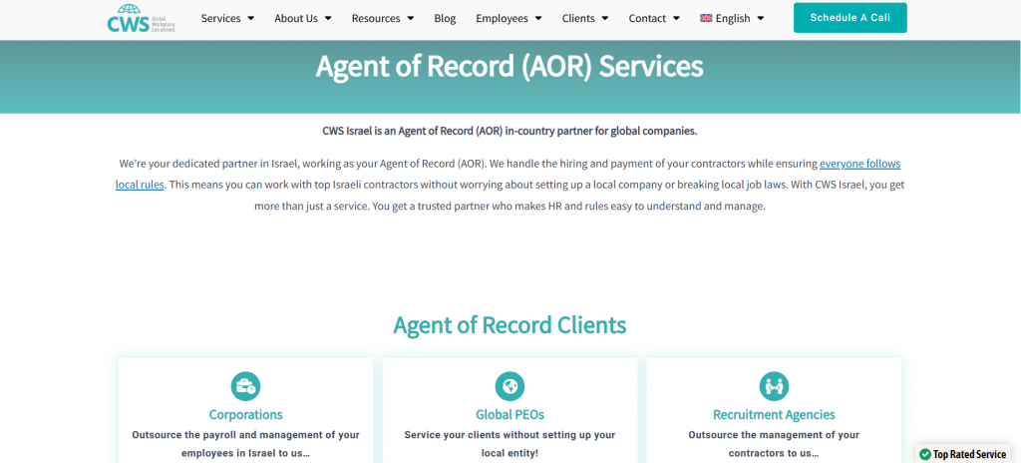The image size is (1021, 463).
Task: Click the Schedule A Call button
Action: click(850, 18)
